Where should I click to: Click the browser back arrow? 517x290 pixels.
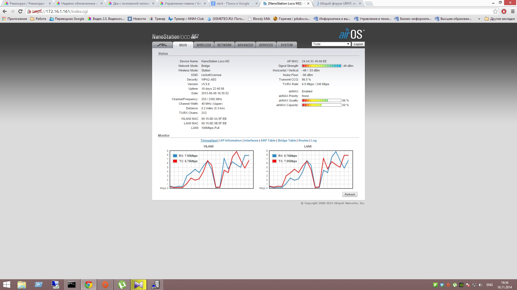(x=5, y=11)
